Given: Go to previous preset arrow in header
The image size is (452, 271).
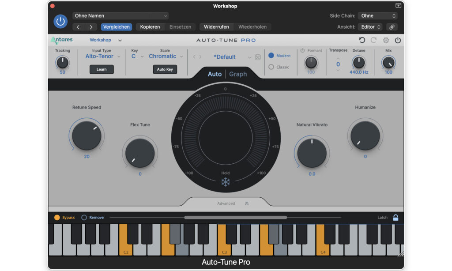Looking at the screenshot, I should pos(78,27).
